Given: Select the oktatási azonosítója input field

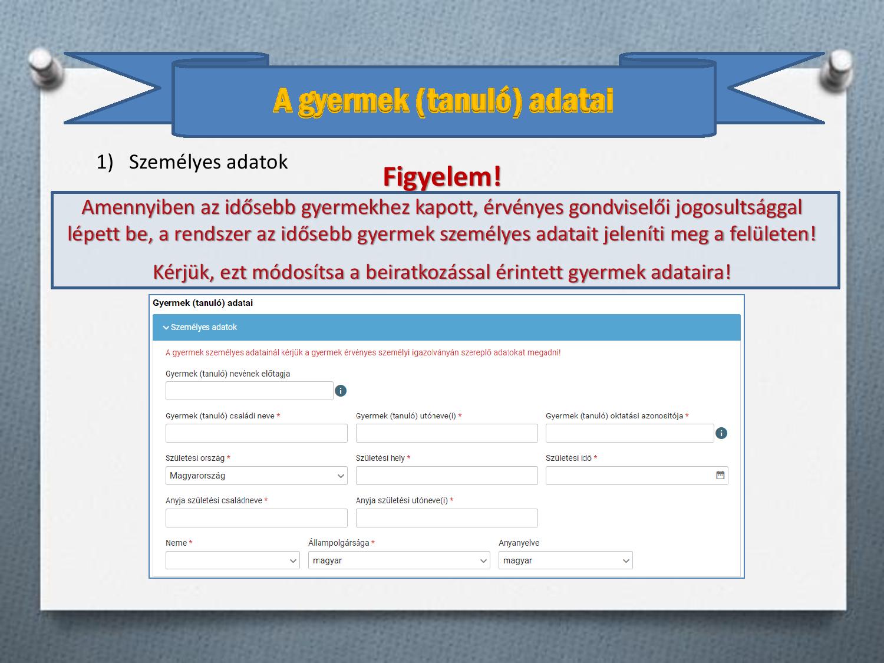Looking at the screenshot, I should point(629,433).
